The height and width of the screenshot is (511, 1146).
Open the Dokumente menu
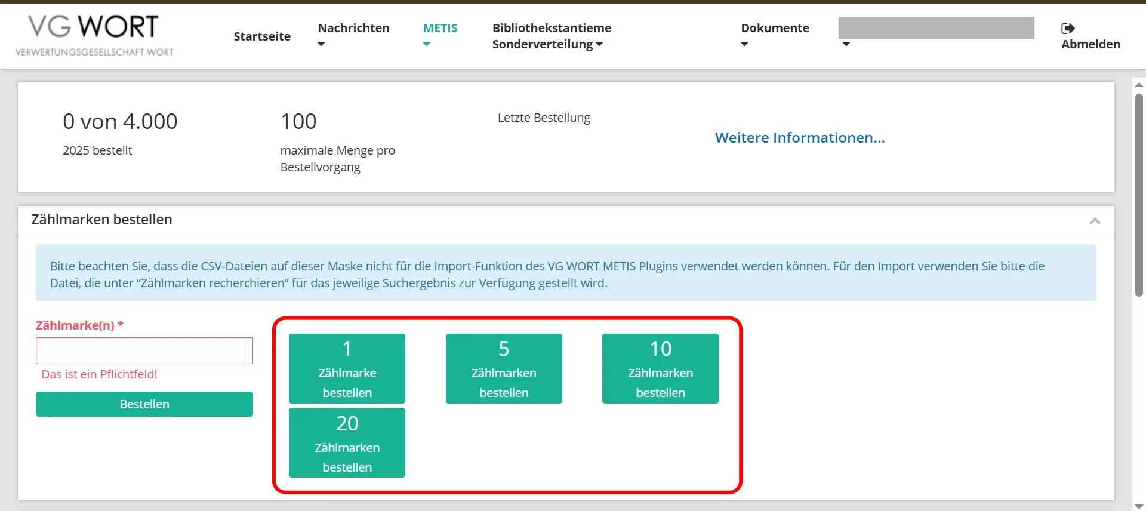click(775, 28)
